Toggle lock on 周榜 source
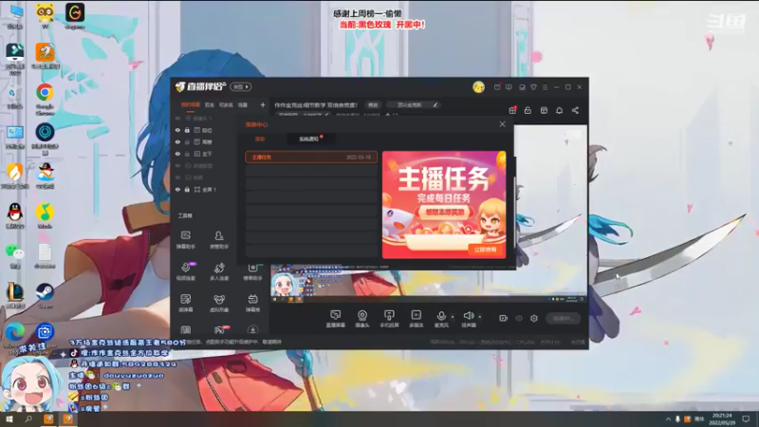This screenshot has height=427, width=759. [187, 141]
